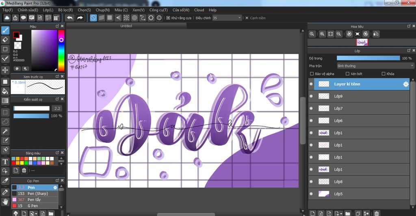Zoom in on the navigator panel
416x216 pixels.
pyautogui.click(x=322, y=34)
